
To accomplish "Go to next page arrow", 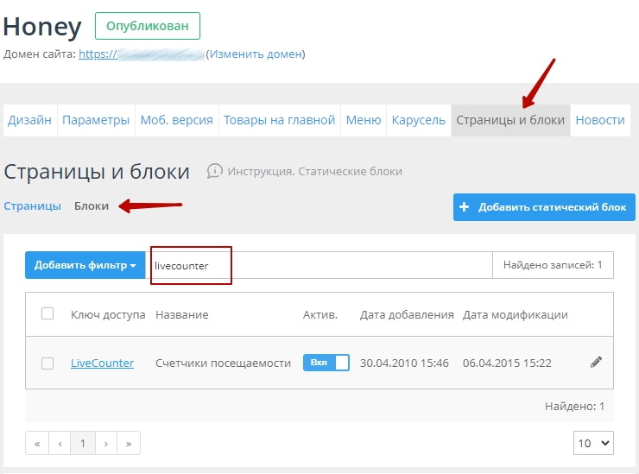I will point(105,443).
